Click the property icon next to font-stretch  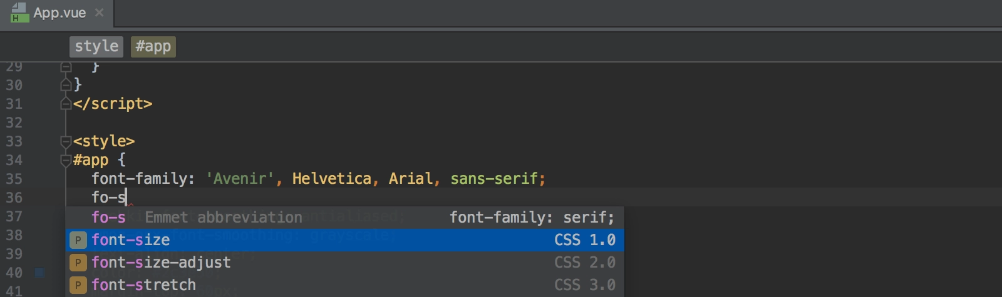click(78, 285)
